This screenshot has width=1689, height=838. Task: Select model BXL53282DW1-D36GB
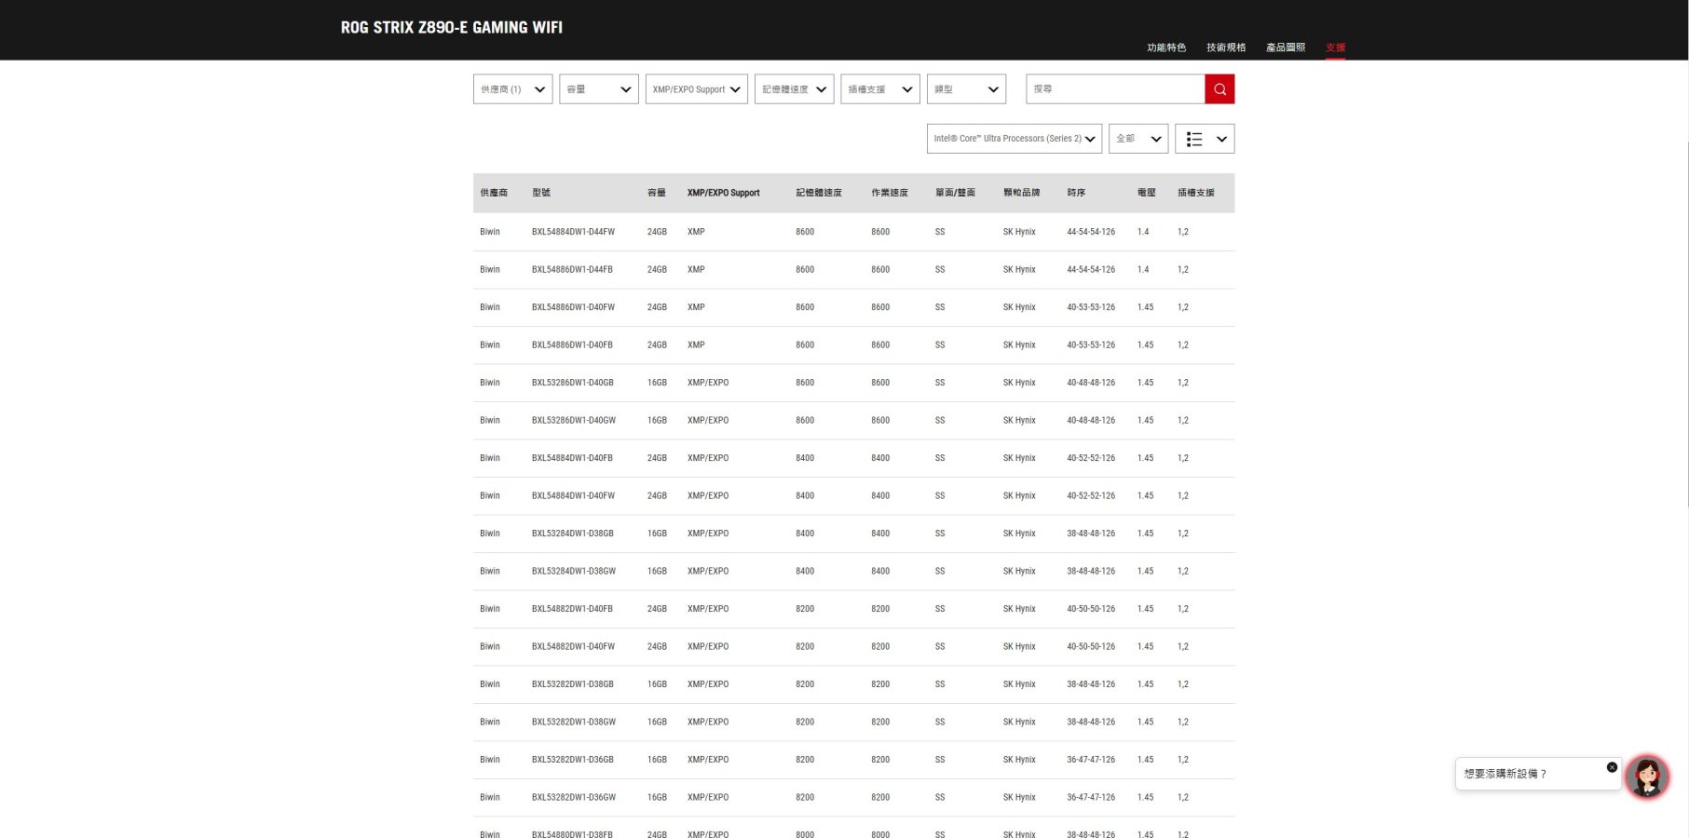point(573,760)
